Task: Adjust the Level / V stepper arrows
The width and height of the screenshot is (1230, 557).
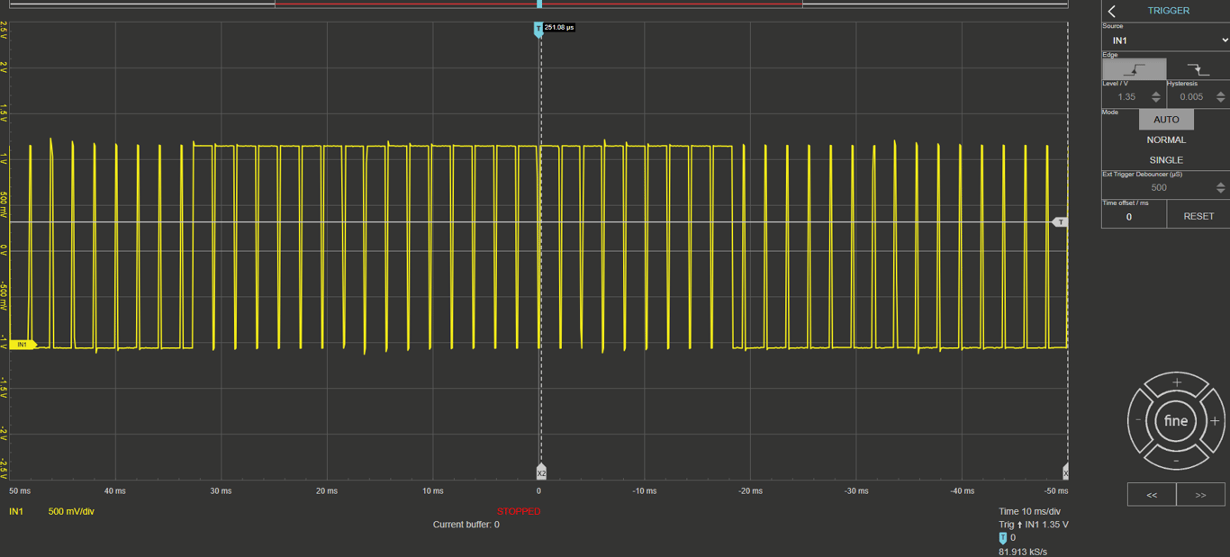Action: point(1156,97)
